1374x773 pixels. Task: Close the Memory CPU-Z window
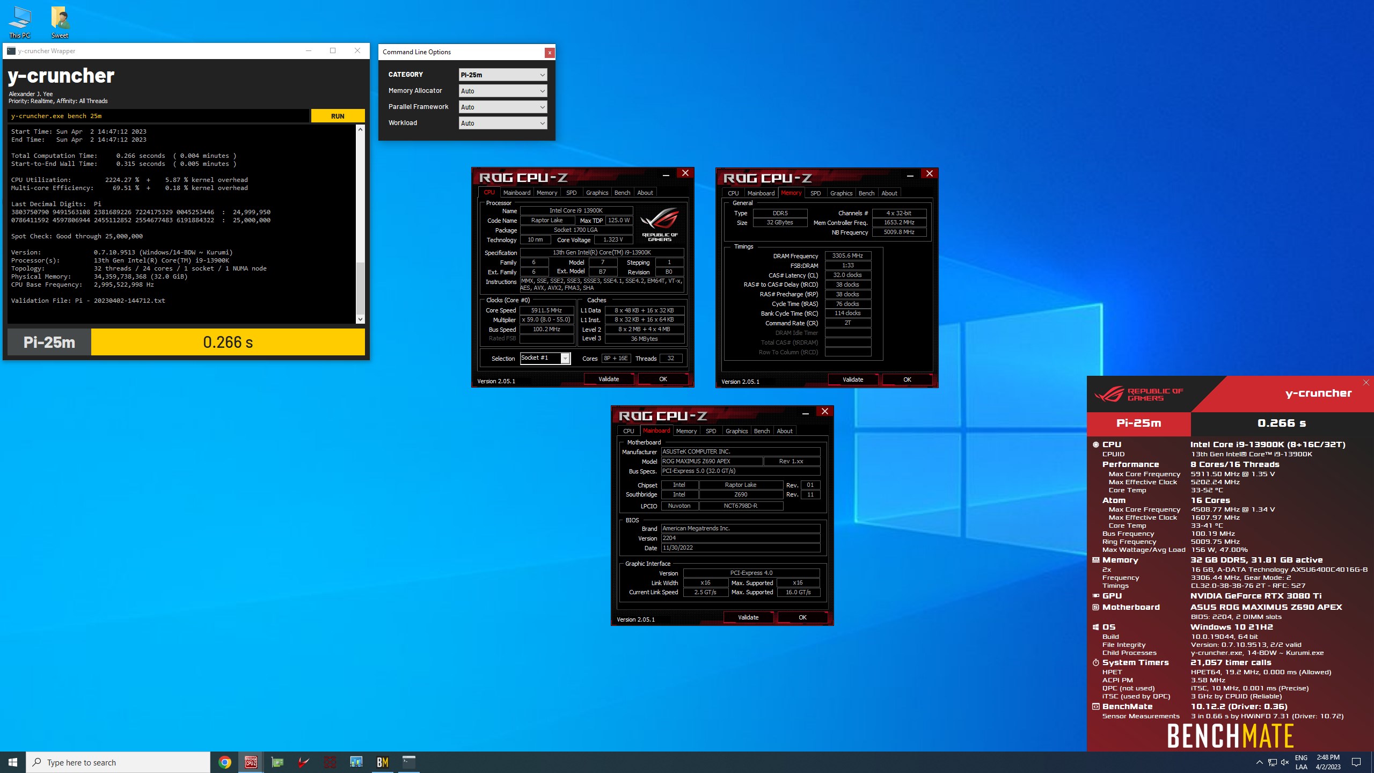tap(930, 173)
